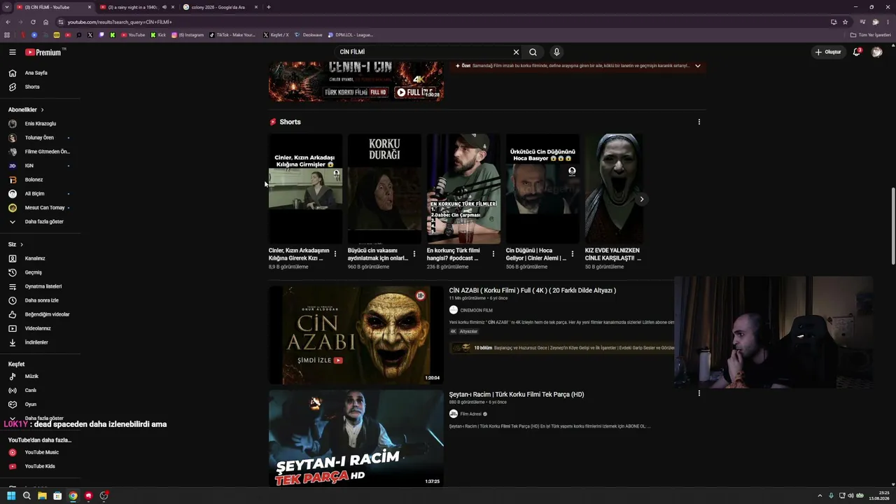
Task: Open options for 'Büyücü cin vakasını' short
Action: point(414,254)
